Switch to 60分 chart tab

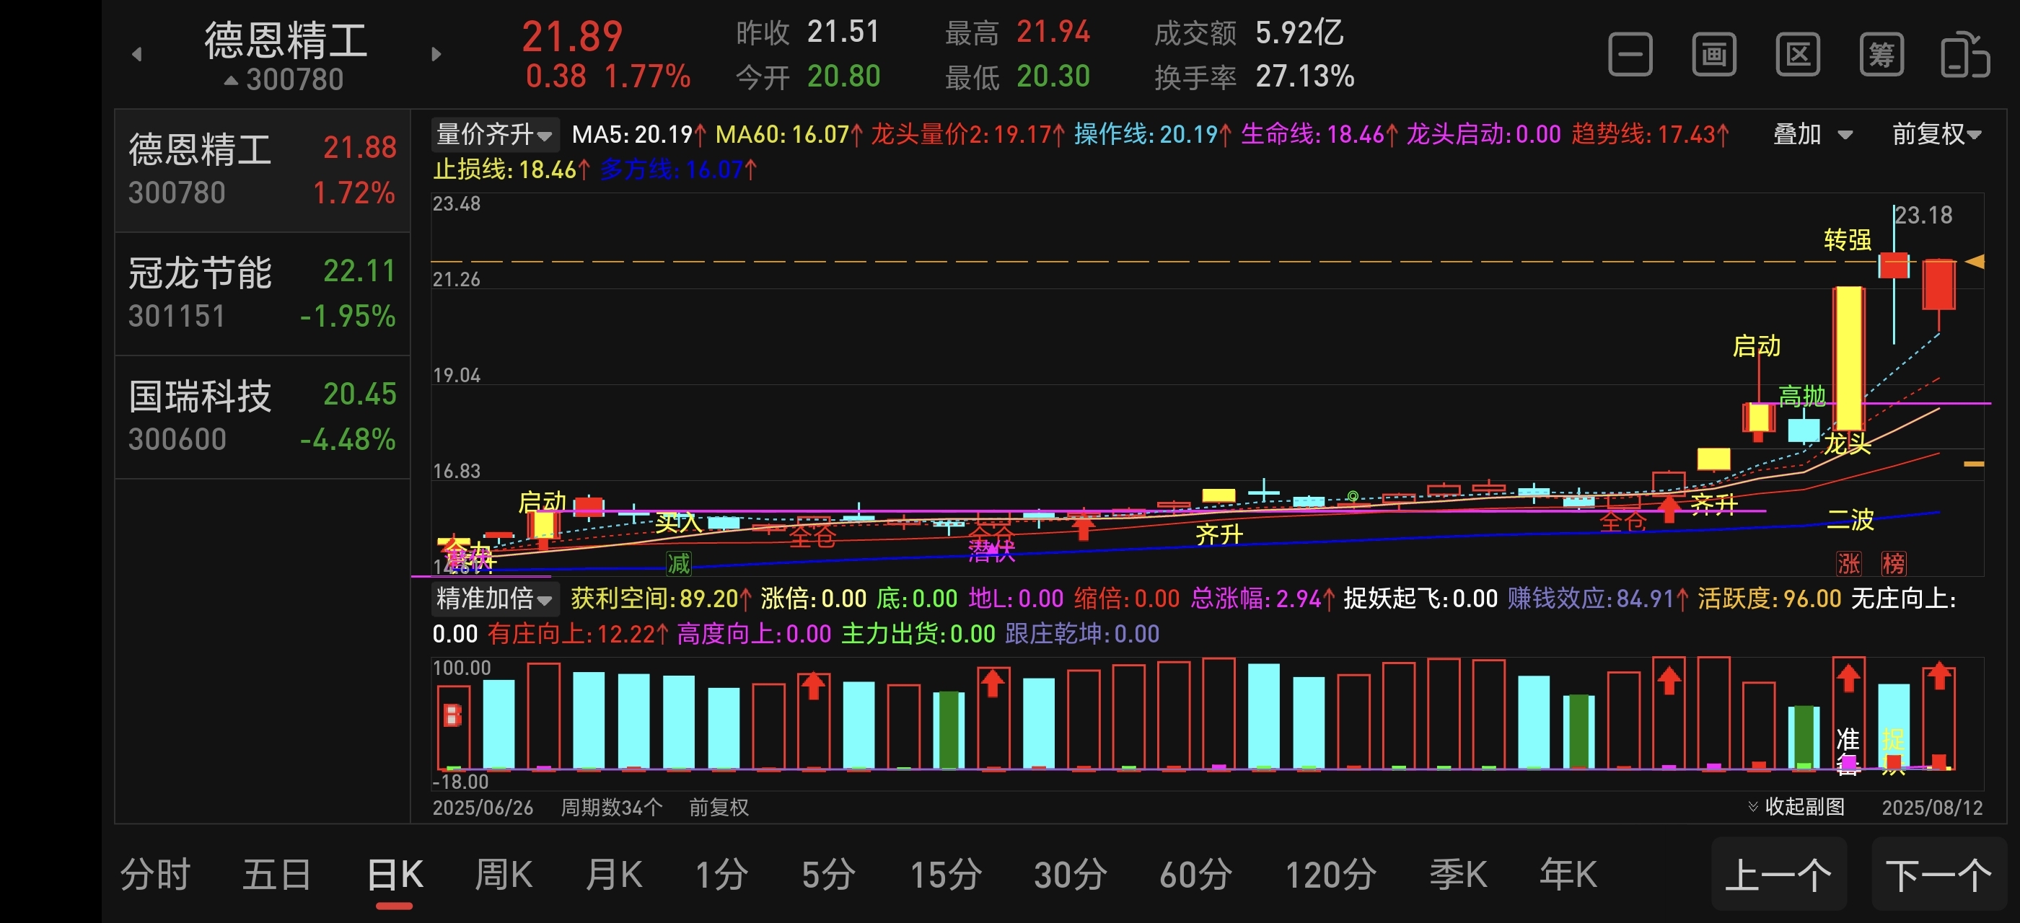(x=1196, y=874)
